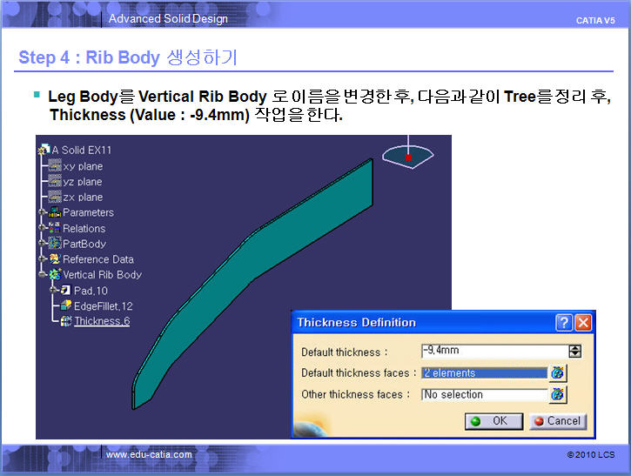
Task: Click the EdgeFillet.12 feature icon
Action: coord(65,306)
